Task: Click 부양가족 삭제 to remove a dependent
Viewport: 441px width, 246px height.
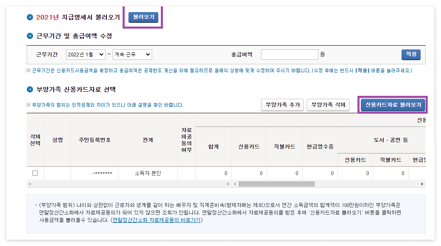Action: point(328,105)
